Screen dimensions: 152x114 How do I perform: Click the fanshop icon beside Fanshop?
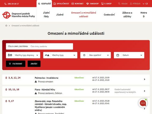[x=88, y=4]
